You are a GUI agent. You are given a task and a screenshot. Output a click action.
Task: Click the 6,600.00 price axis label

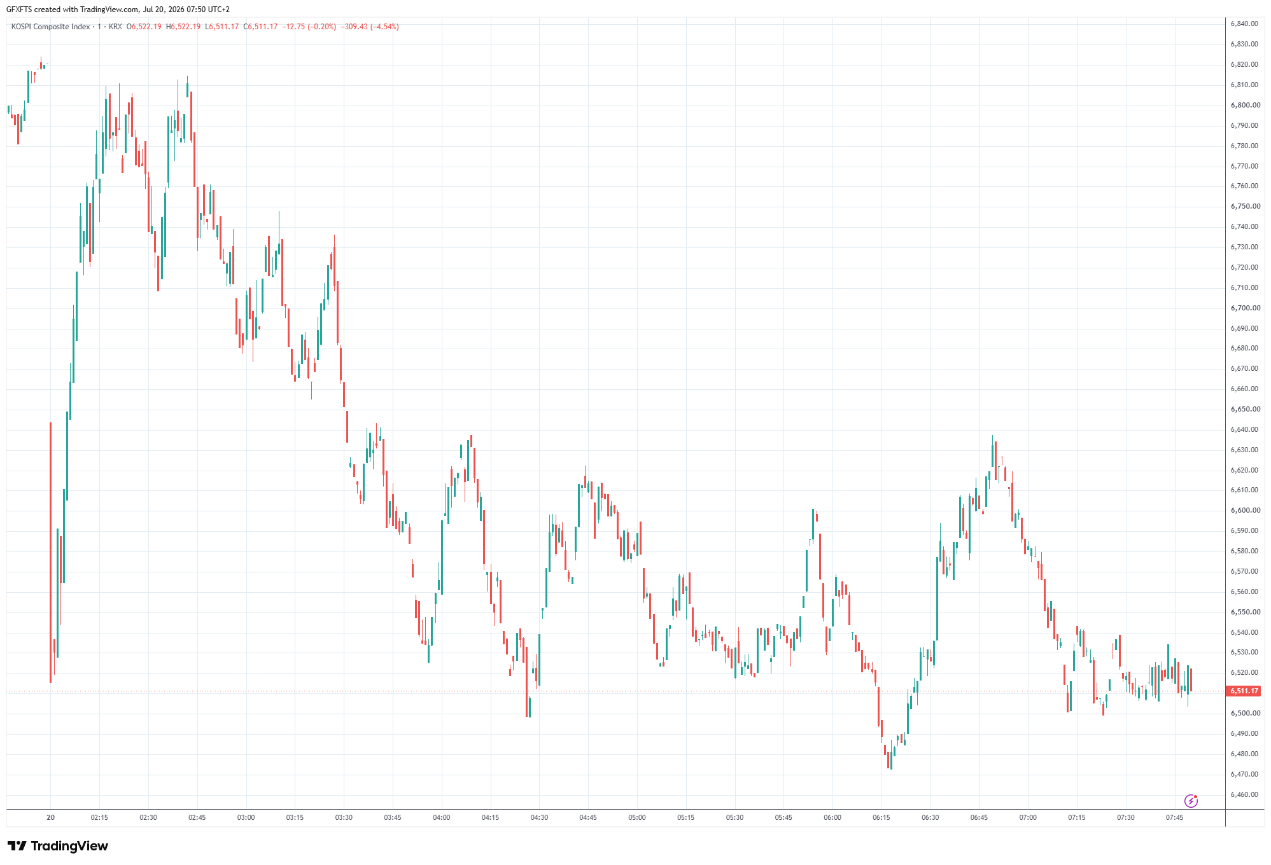click(x=1245, y=511)
